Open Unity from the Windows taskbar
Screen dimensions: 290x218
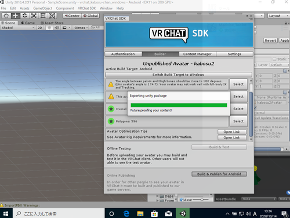[183, 213]
